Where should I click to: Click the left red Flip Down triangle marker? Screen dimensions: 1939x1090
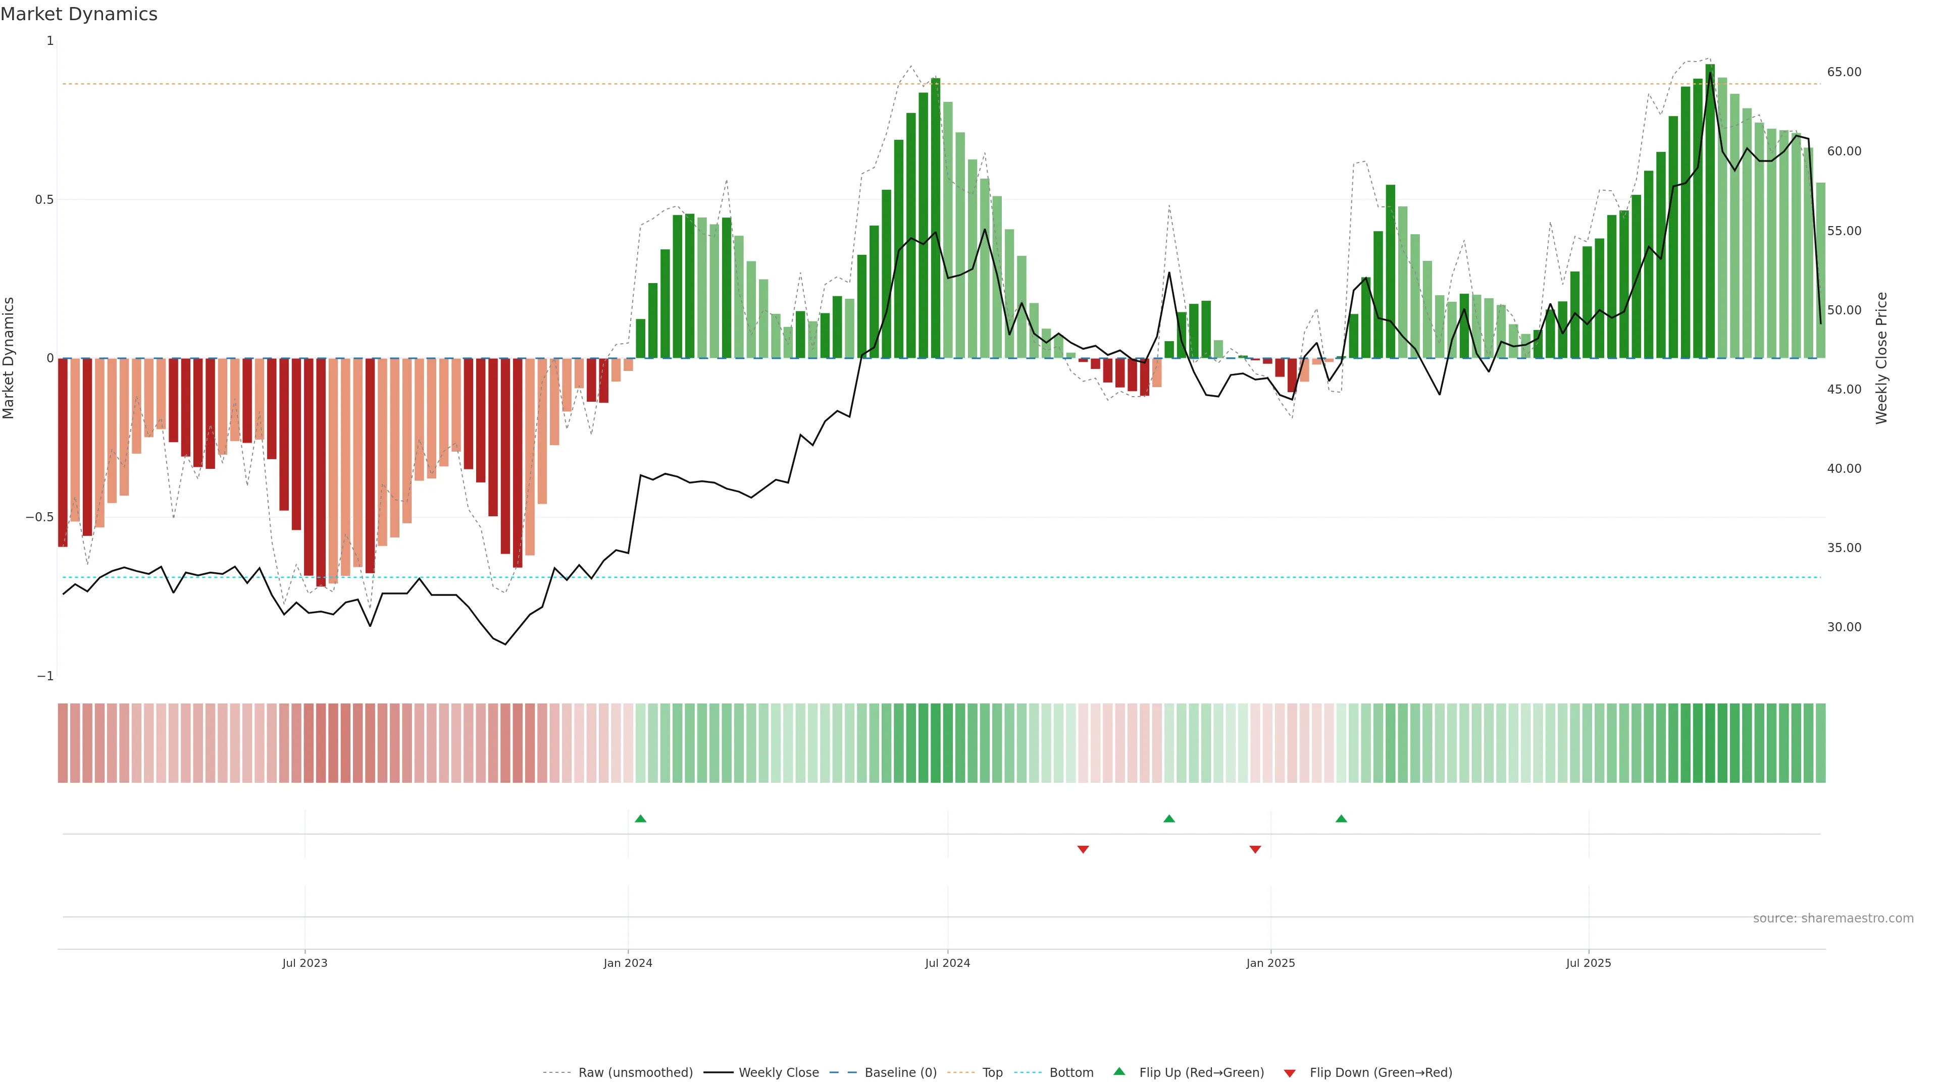point(1083,849)
